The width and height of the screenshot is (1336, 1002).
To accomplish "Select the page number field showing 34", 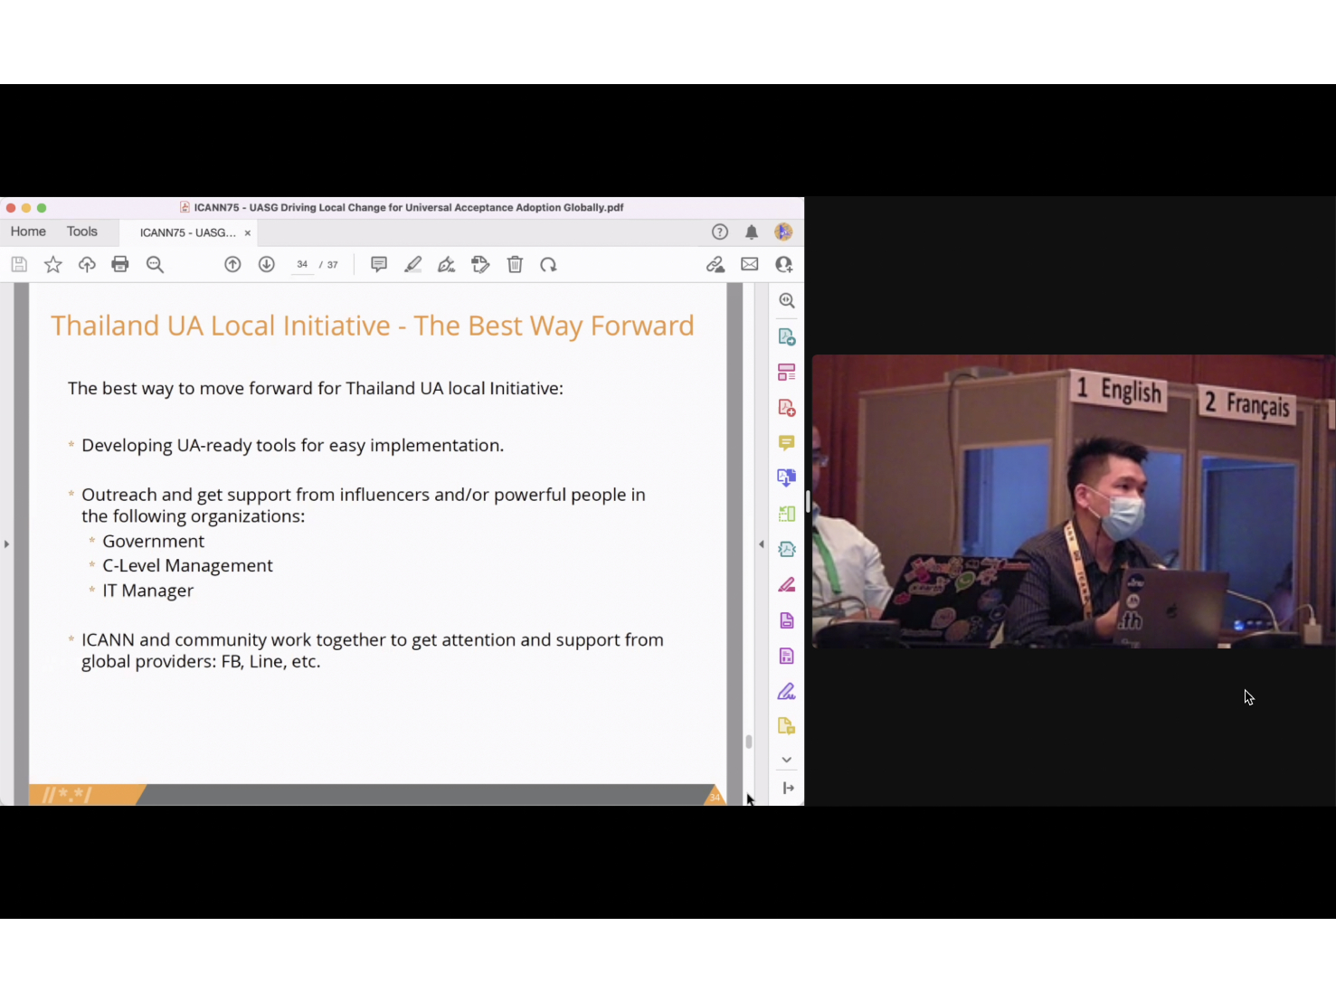I will (x=302, y=264).
